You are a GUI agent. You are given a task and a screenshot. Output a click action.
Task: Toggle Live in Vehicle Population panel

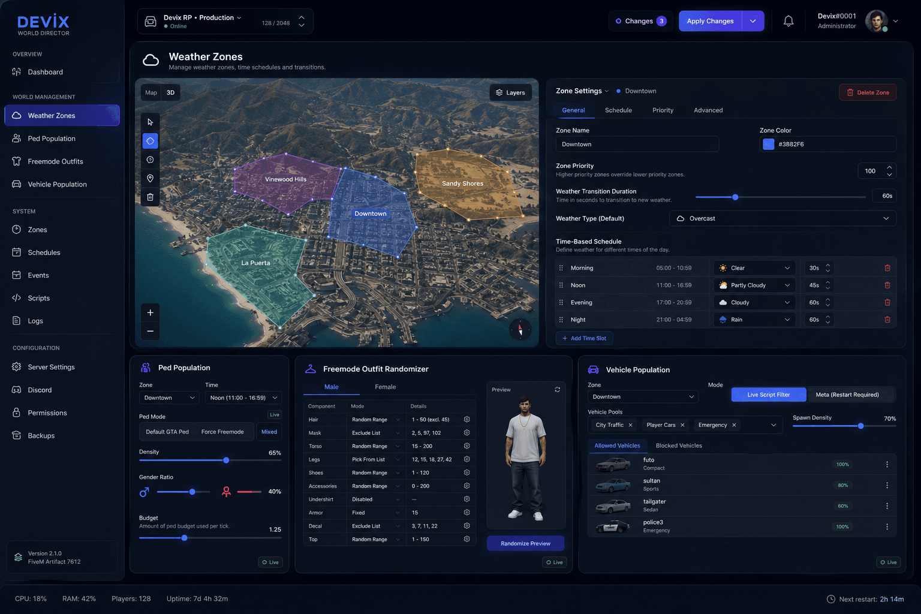[x=889, y=562]
